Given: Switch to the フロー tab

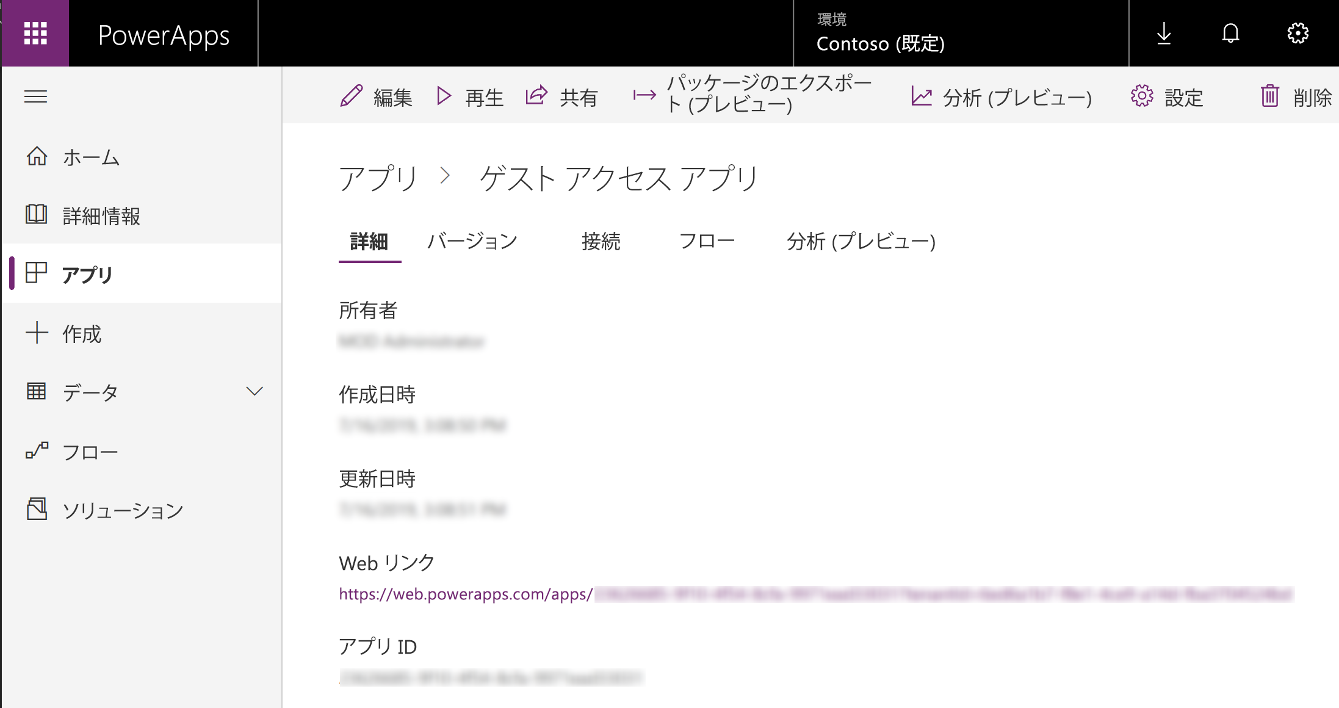Looking at the screenshot, I should coord(707,241).
